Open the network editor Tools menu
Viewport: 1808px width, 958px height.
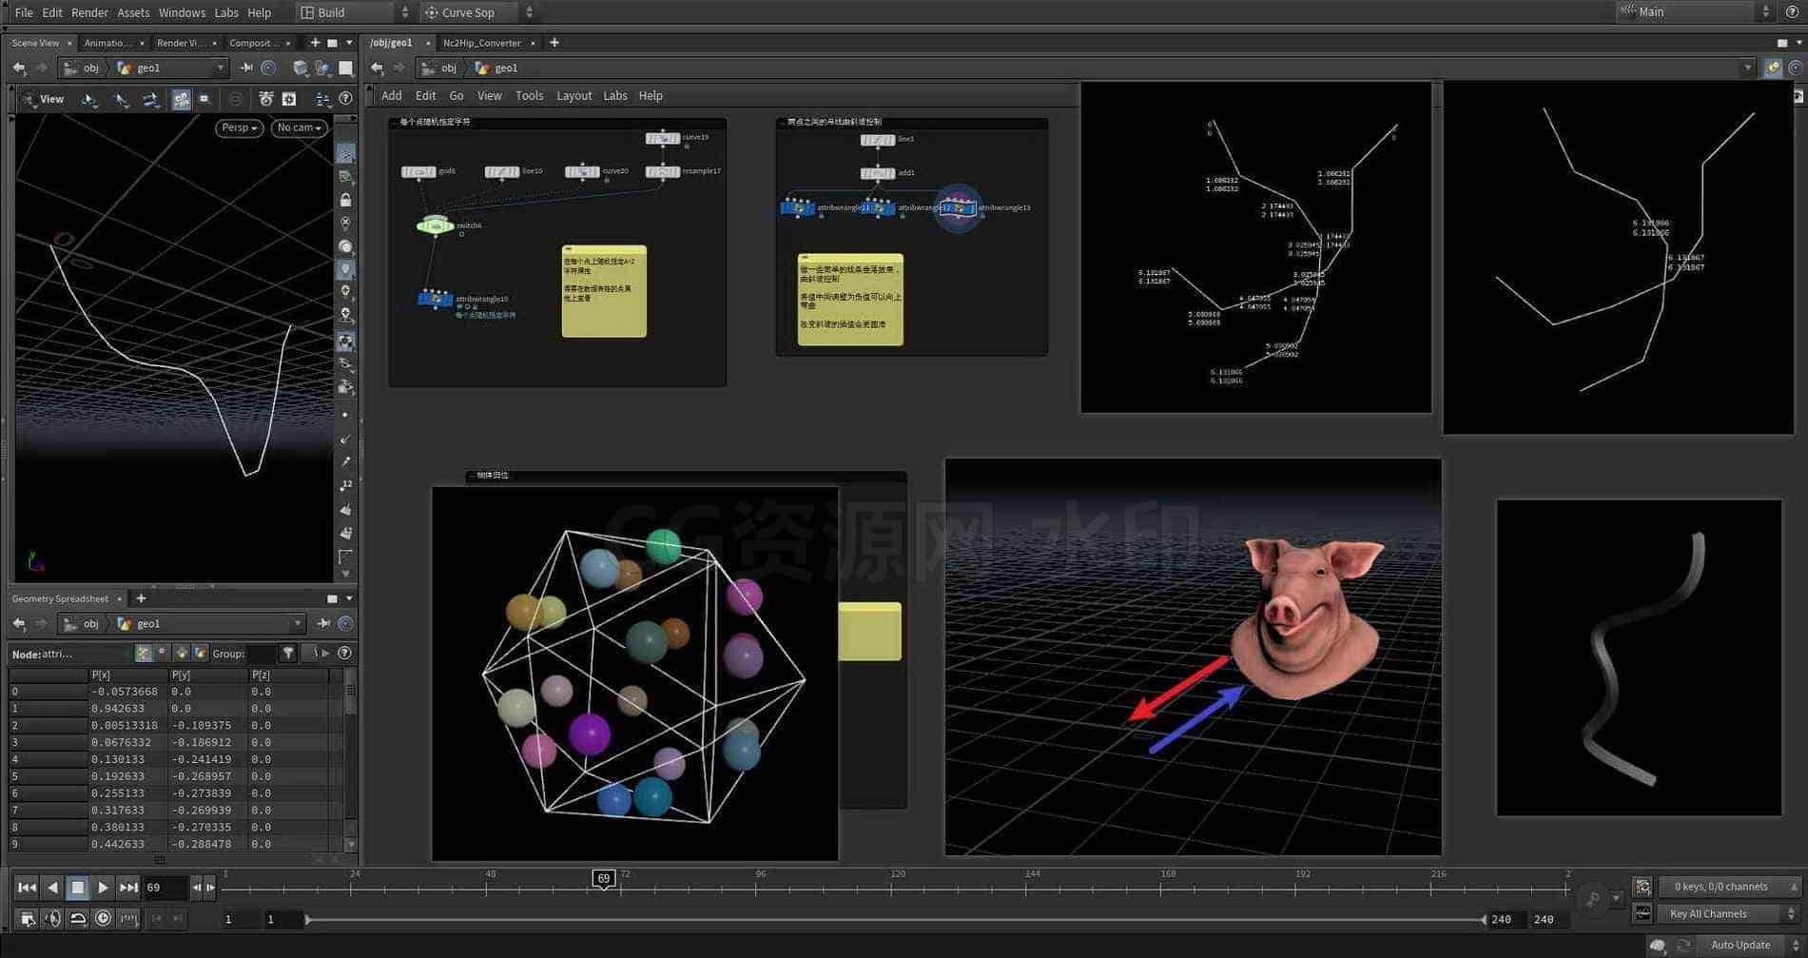point(530,96)
